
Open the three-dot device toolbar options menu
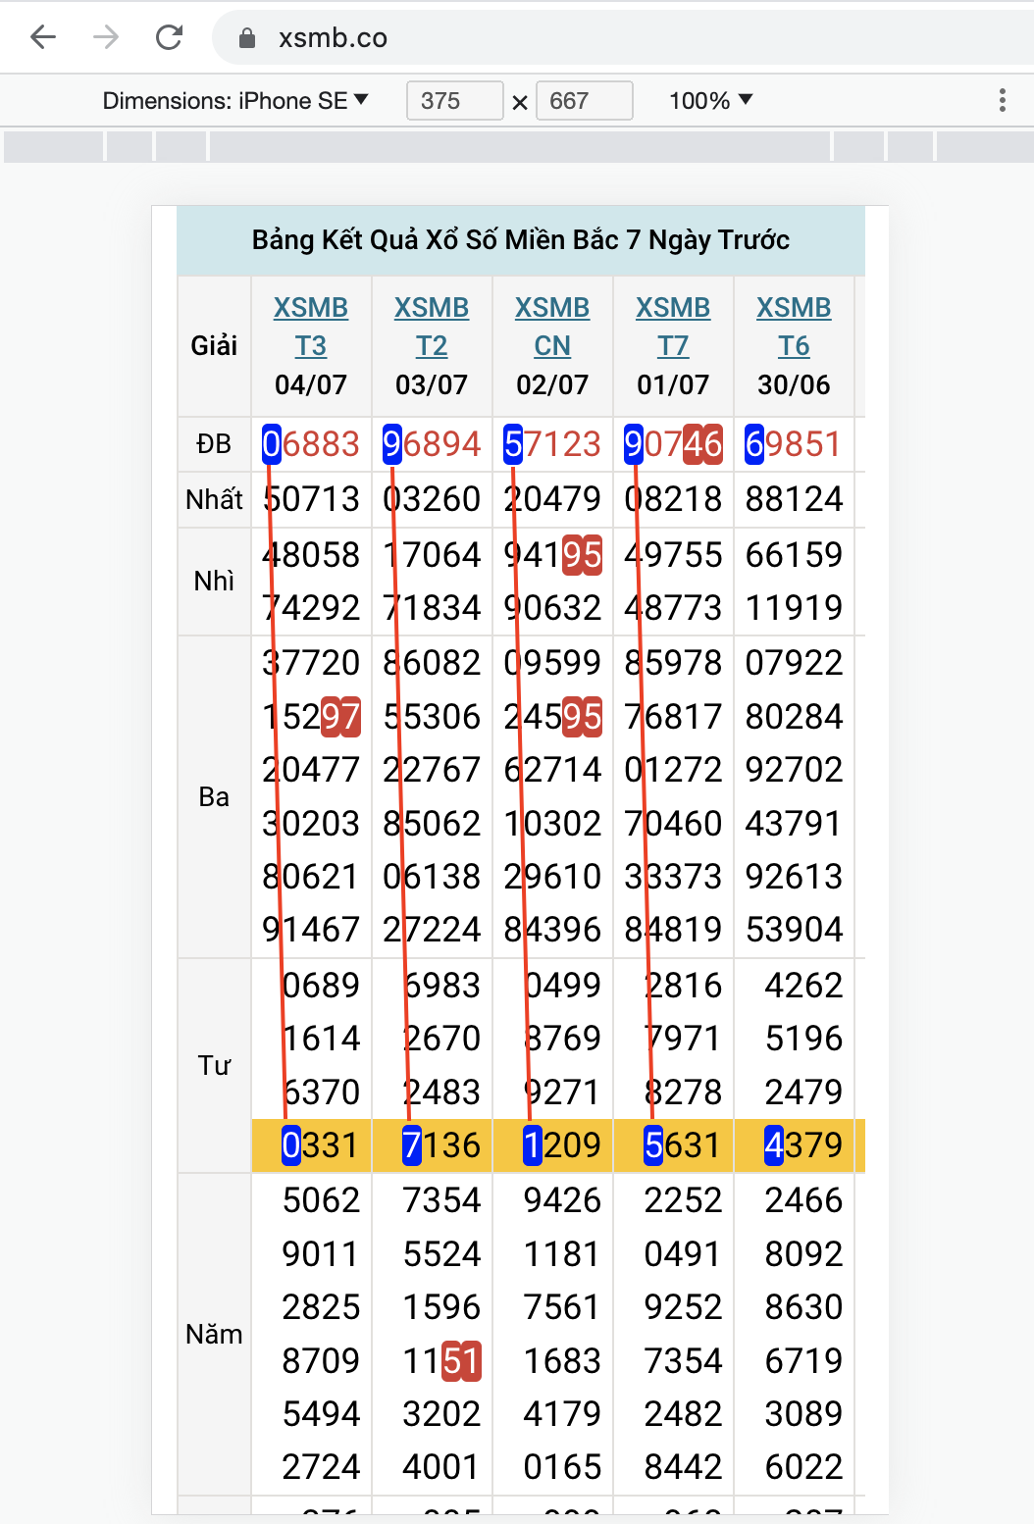point(1002,100)
